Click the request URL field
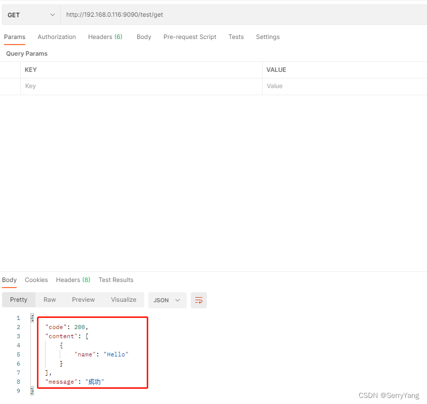Screen dimensions: 427x404 coord(243,15)
